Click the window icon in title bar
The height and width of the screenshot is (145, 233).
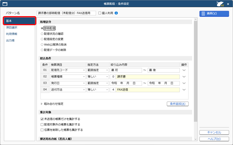point(5,4)
